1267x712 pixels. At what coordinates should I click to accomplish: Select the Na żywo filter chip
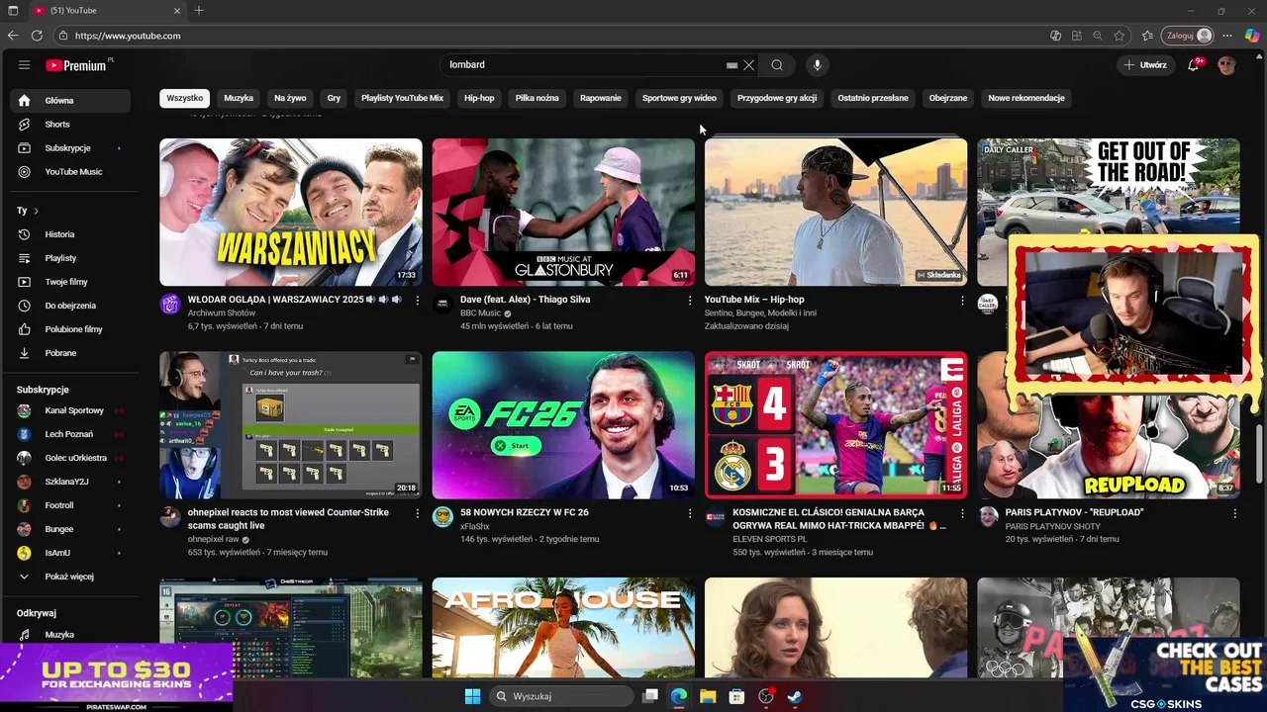tap(290, 98)
